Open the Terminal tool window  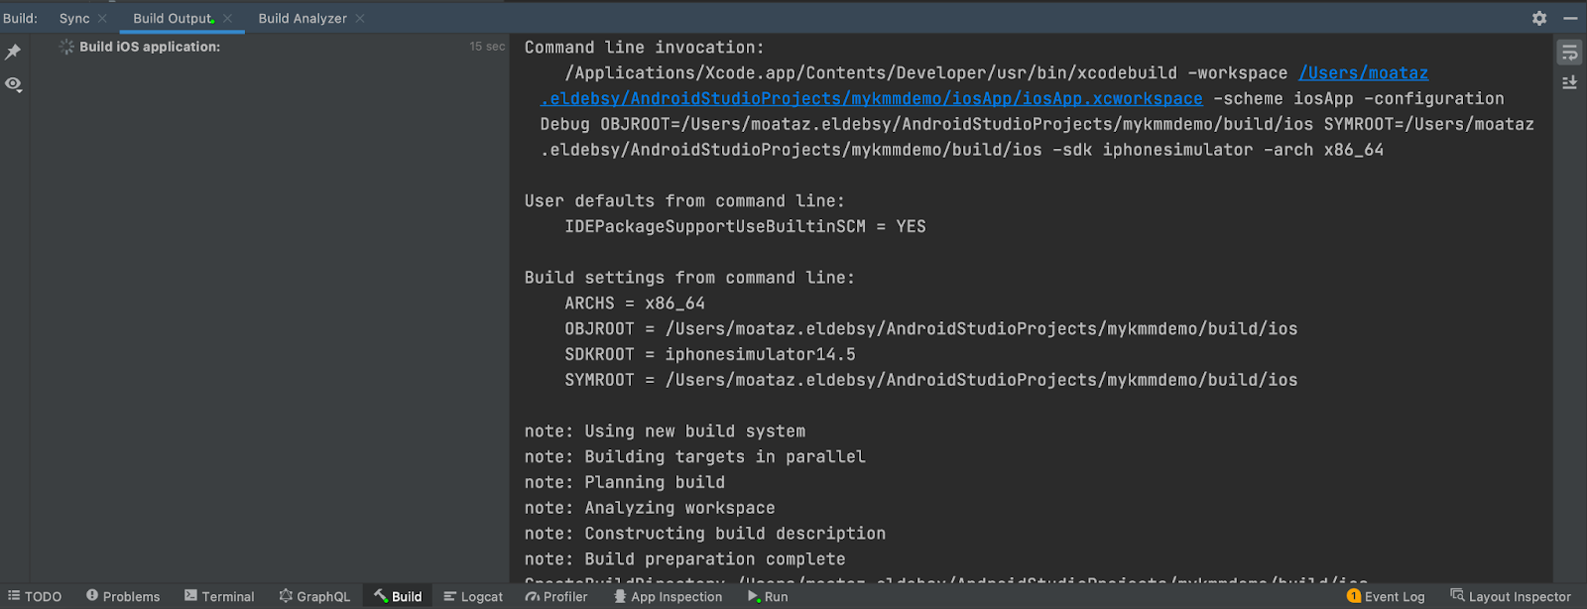219,596
